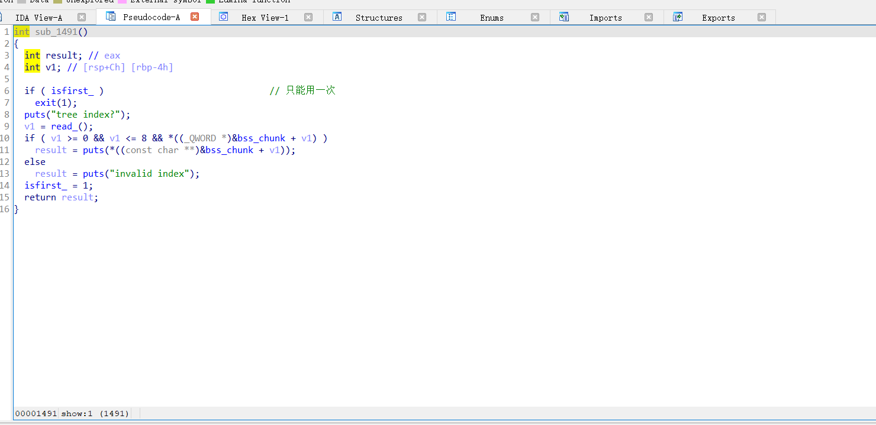
Task: Click isfirst_ inside the if condition
Action: (72, 91)
